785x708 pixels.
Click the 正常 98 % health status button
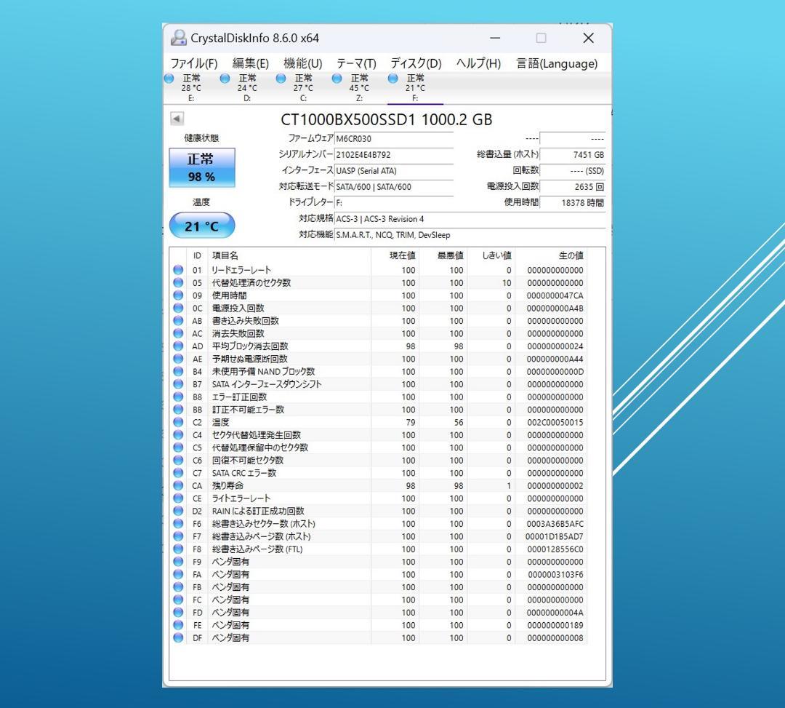tap(202, 167)
